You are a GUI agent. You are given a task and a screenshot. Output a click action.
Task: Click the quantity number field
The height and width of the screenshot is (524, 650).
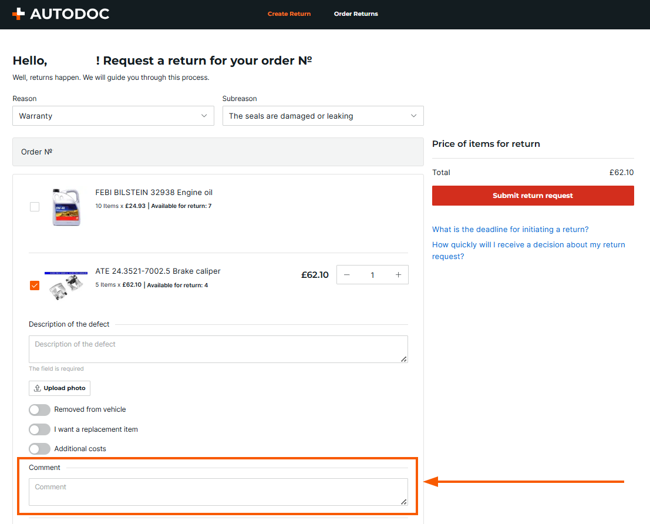[372, 275]
